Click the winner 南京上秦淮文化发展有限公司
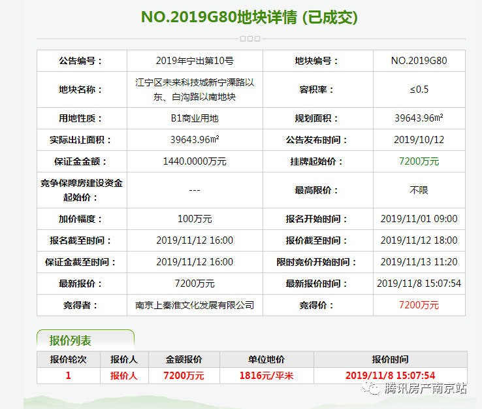 coord(195,305)
